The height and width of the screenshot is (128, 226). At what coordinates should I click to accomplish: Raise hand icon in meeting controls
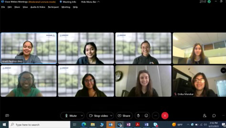click(138, 116)
